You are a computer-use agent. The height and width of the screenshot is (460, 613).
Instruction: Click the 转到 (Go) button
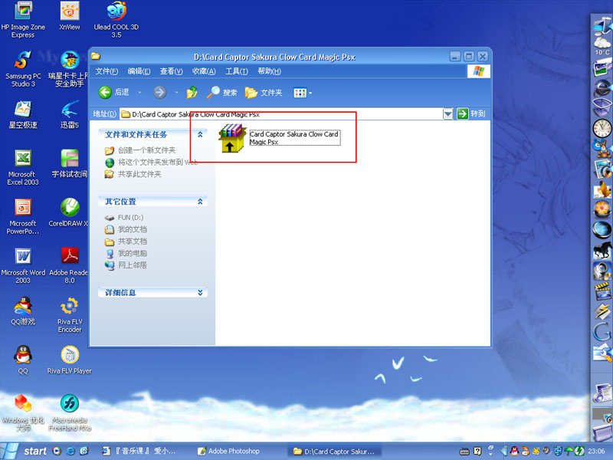tap(471, 113)
